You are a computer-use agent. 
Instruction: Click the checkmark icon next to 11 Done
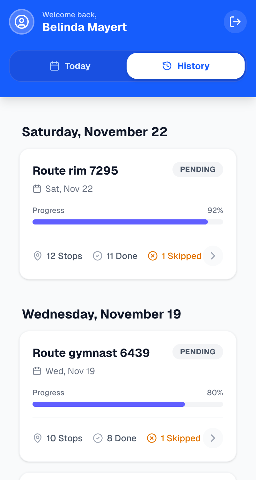coord(98,256)
